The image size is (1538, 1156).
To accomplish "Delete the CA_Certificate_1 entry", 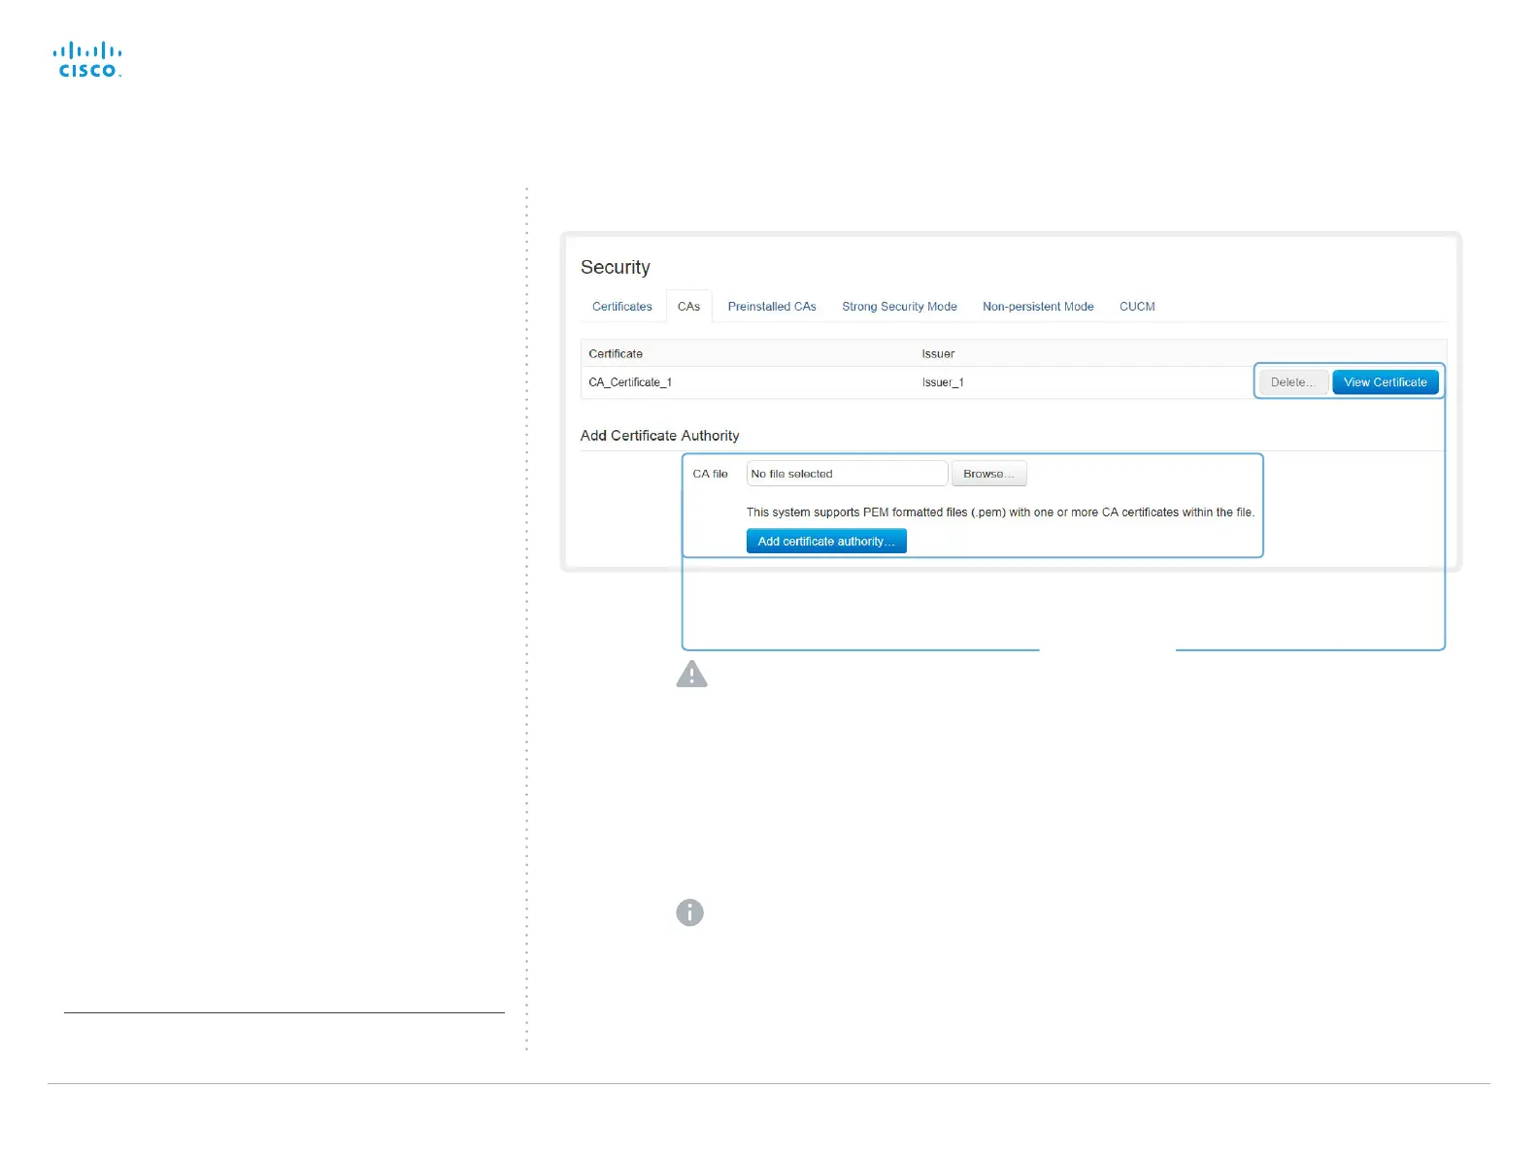I will point(1292,382).
